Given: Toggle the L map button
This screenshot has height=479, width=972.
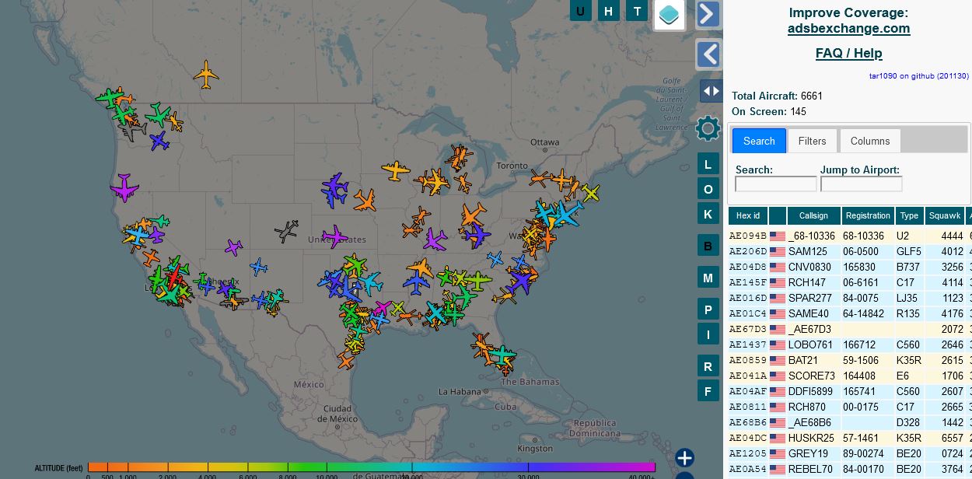Looking at the screenshot, I should pyautogui.click(x=708, y=164).
